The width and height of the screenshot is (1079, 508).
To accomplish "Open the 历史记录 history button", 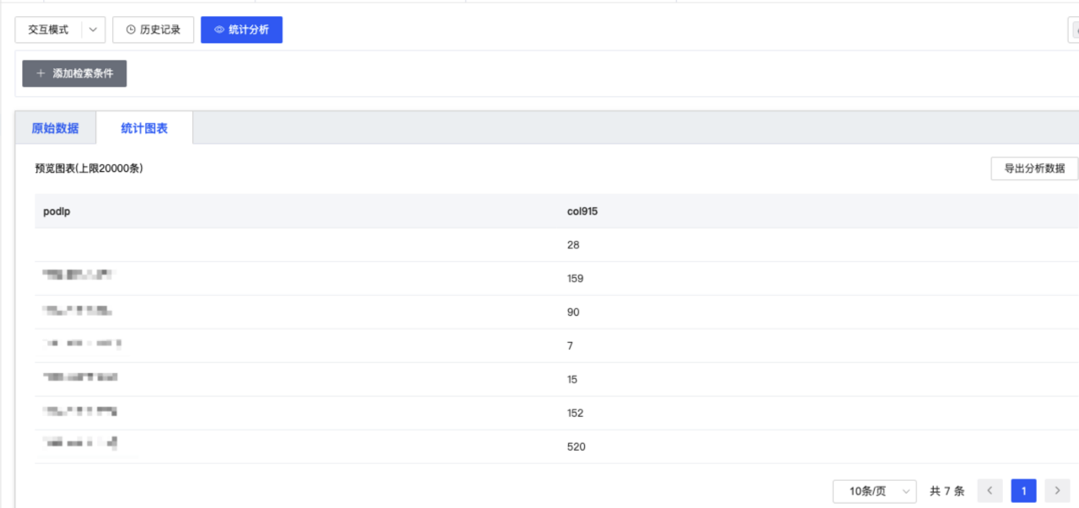I will coord(153,29).
